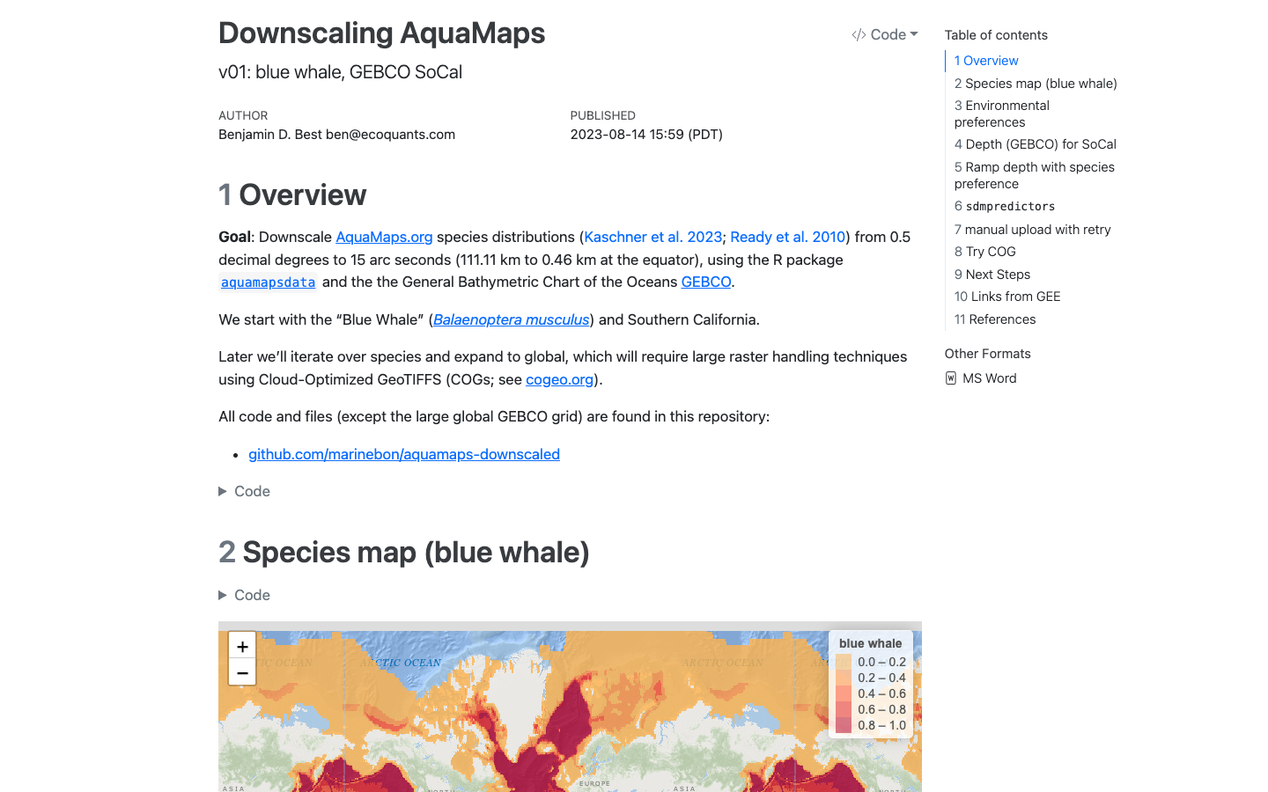The height and width of the screenshot is (792, 1268).
Task: Open the AquaMaps.org link
Action: tap(384, 237)
